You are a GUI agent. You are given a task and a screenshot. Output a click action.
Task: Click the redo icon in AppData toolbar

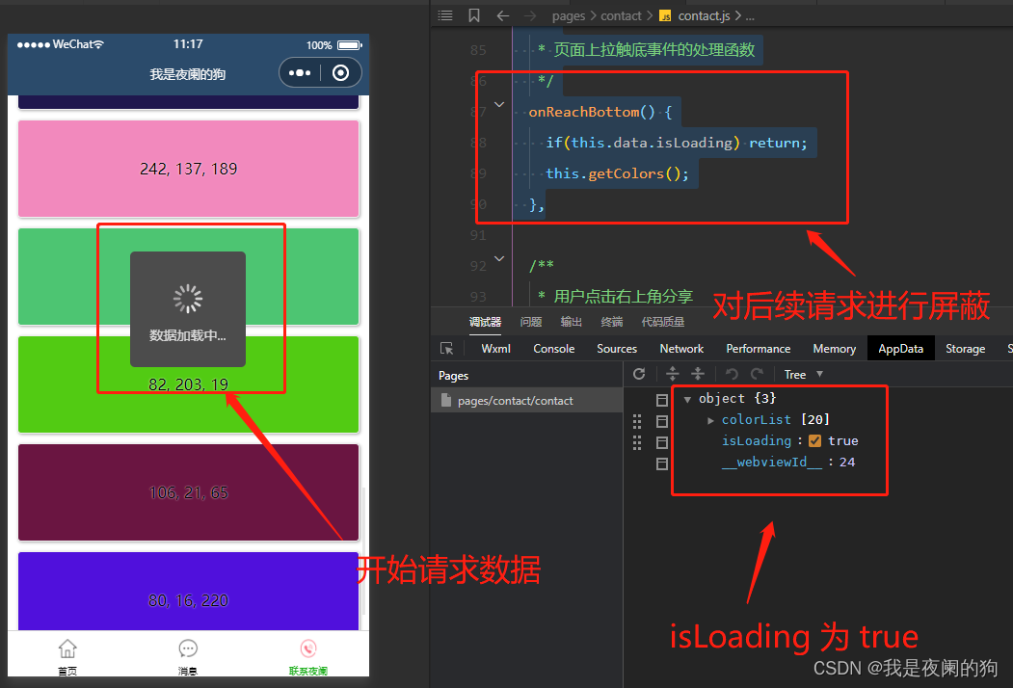coord(757,374)
